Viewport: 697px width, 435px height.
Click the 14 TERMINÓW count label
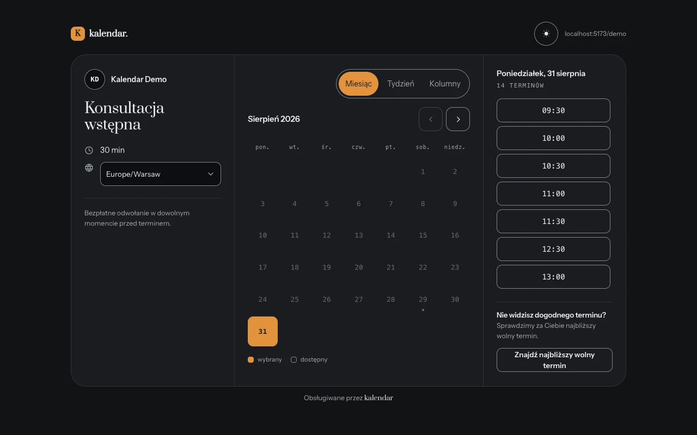point(521,85)
